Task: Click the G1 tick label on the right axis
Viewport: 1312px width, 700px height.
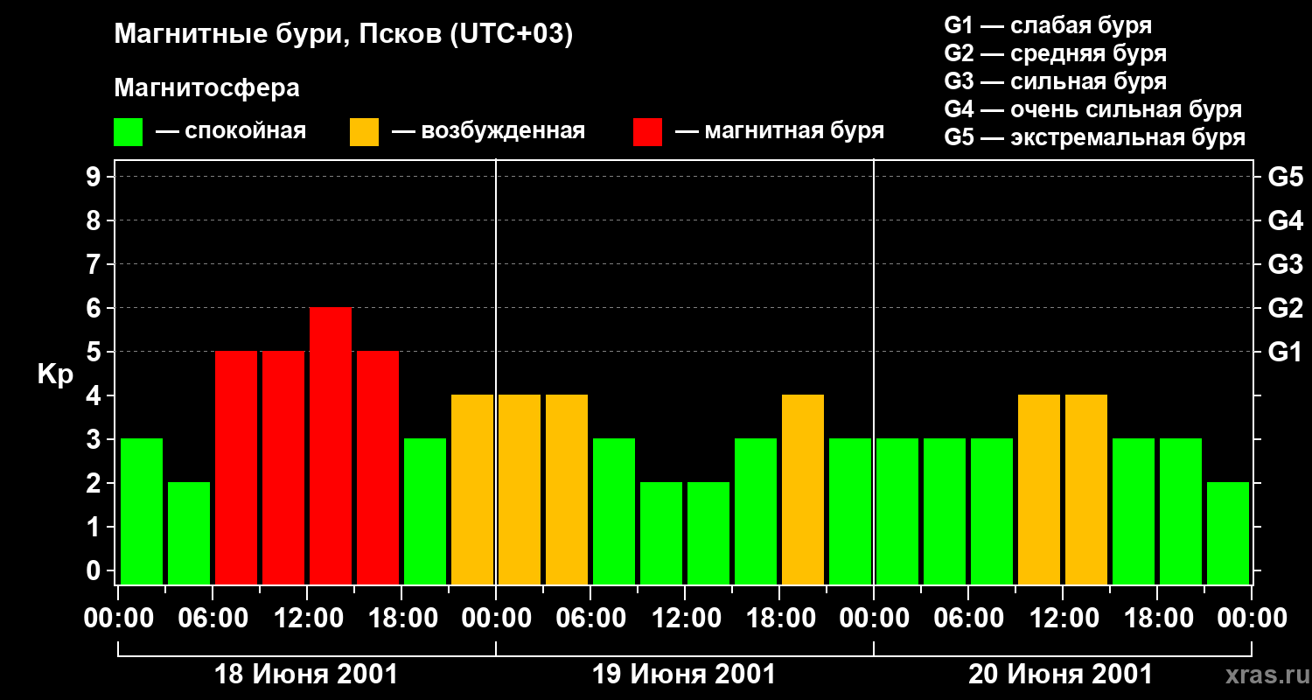Action: [x=1285, y=352]
